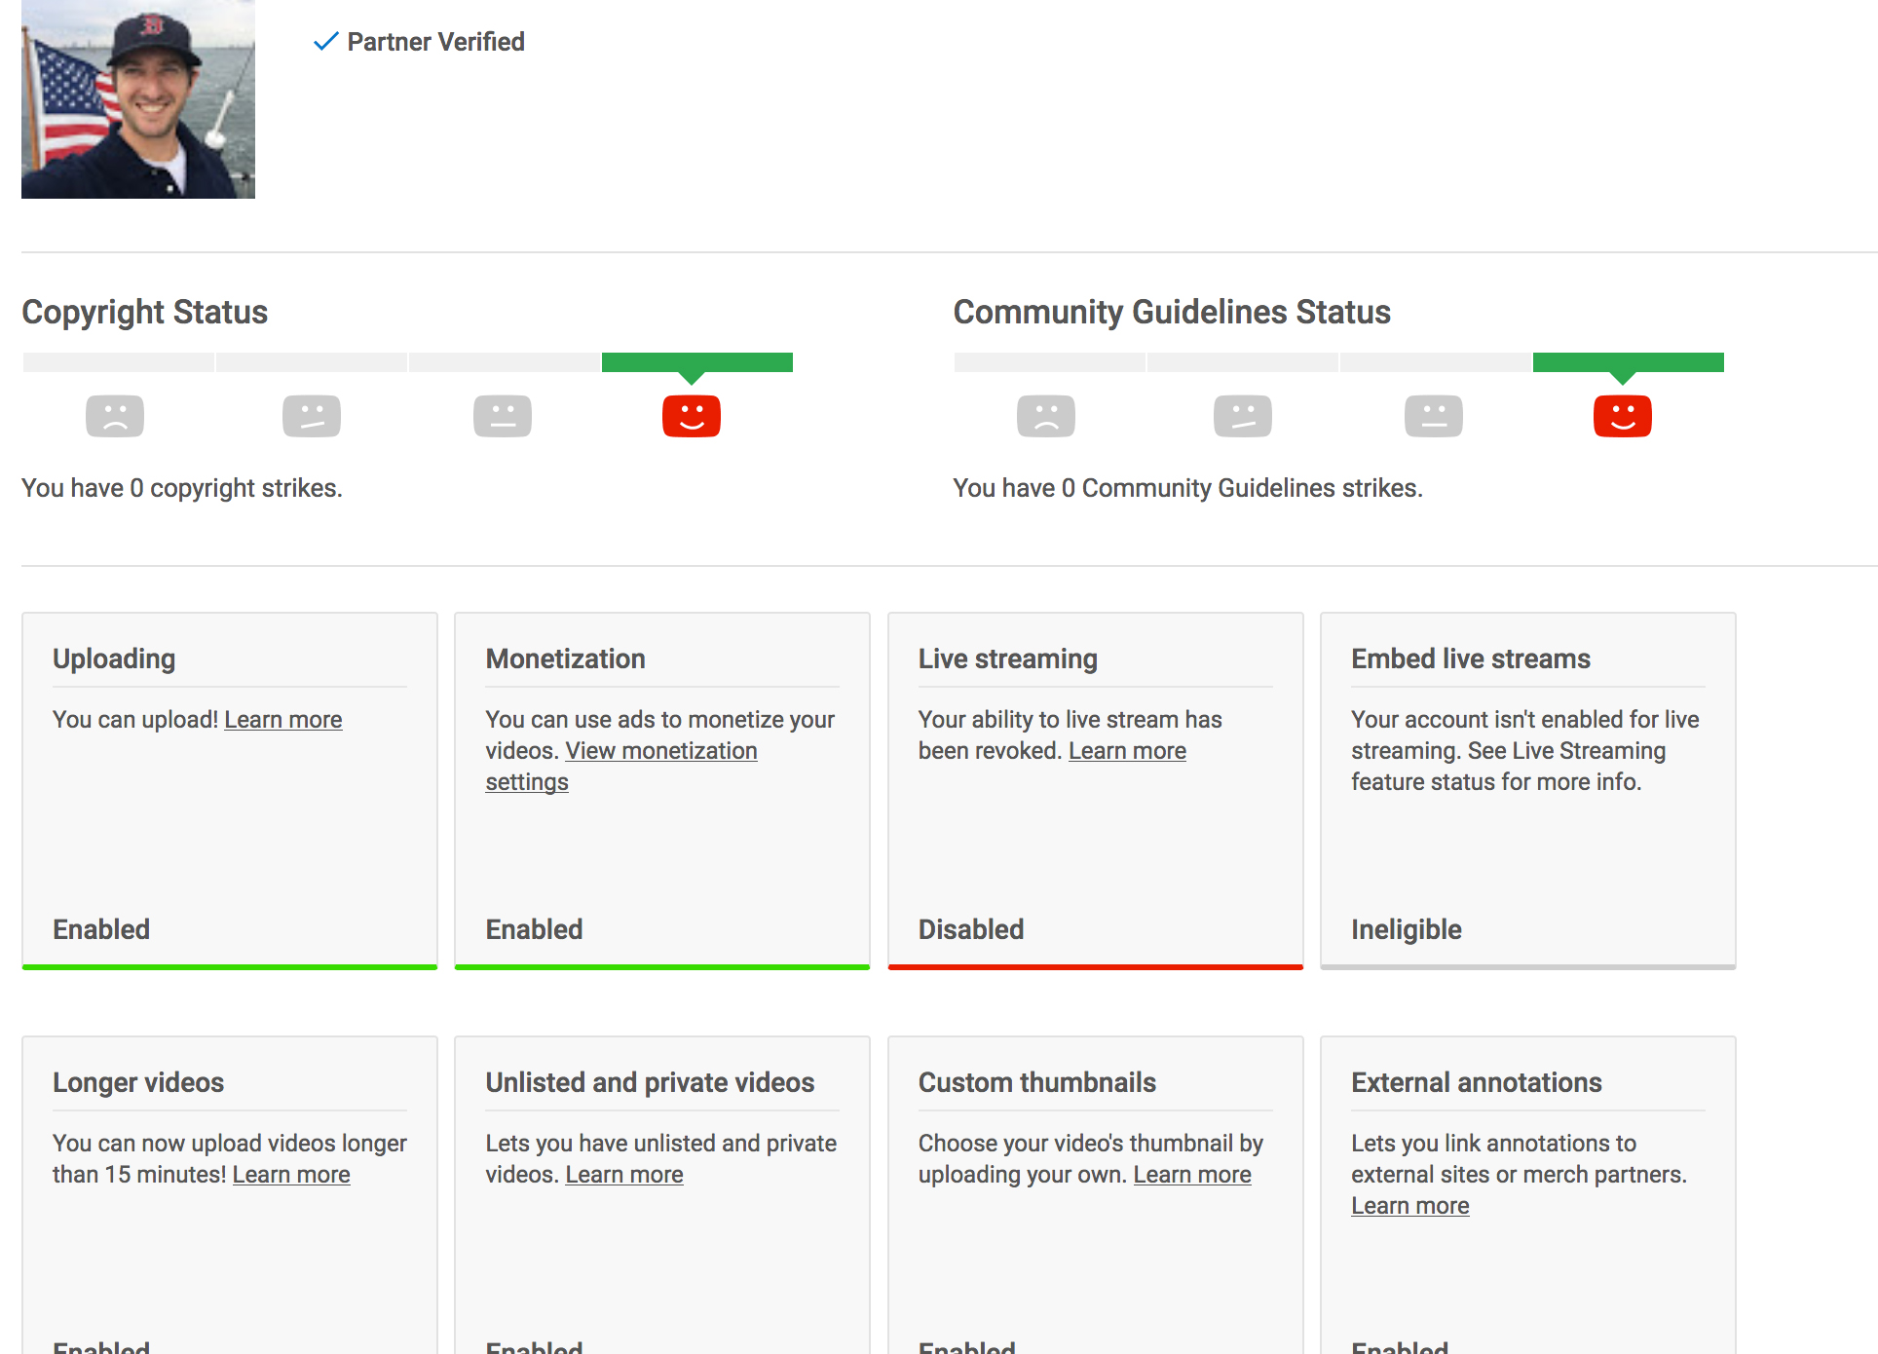The width and height of the screenshot is (1878, 1354).
Task: Open Learn more in the Uploading card
Action: tap(283, 720)
